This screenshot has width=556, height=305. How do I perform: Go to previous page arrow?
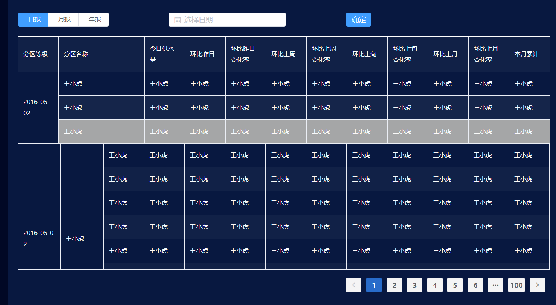click(x=354, y=285)
